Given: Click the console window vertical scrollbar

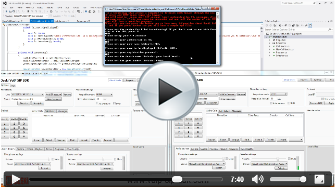Looking at the screenshot, I should 218,38.
